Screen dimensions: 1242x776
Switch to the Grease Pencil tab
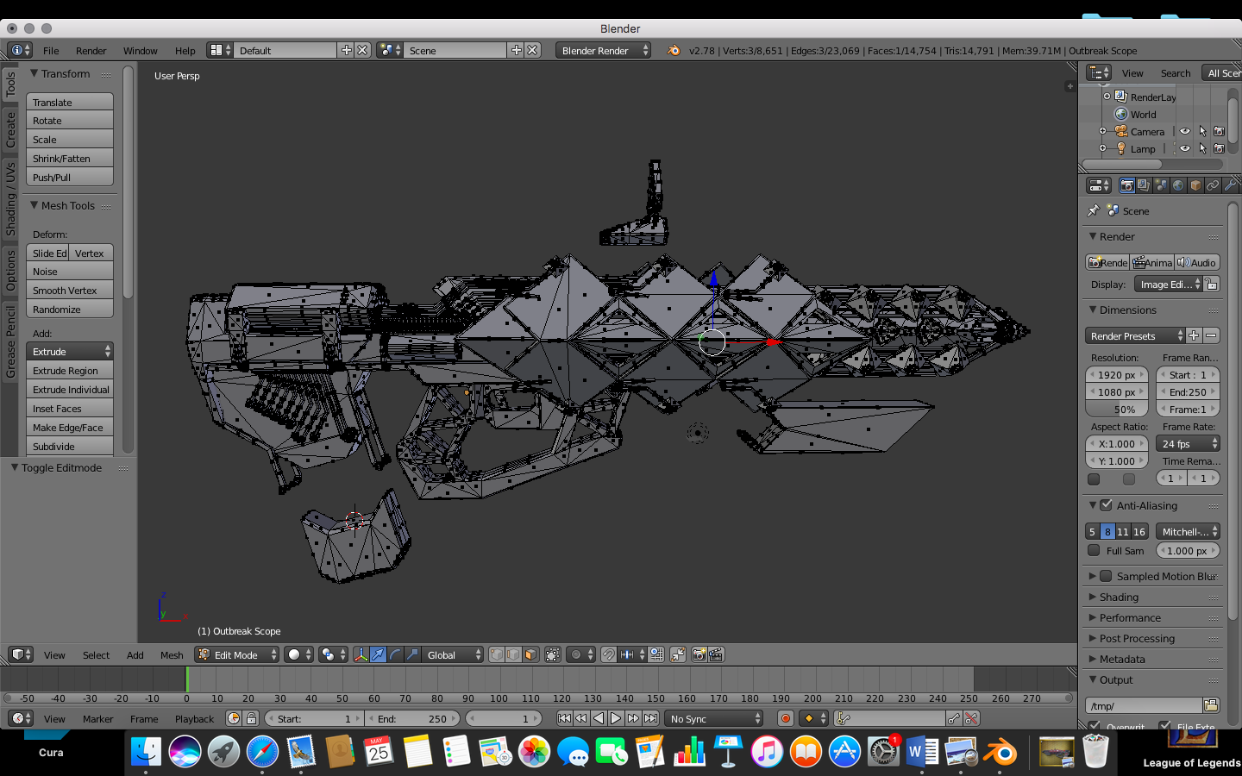pyautogui.click(x=10, y=341)
